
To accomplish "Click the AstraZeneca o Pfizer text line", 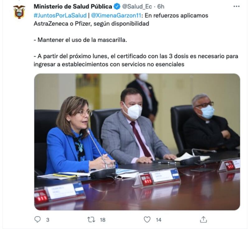I will click(92, 24).
